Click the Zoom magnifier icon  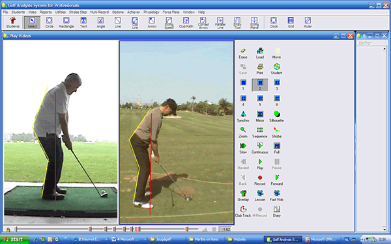(243, 133)
